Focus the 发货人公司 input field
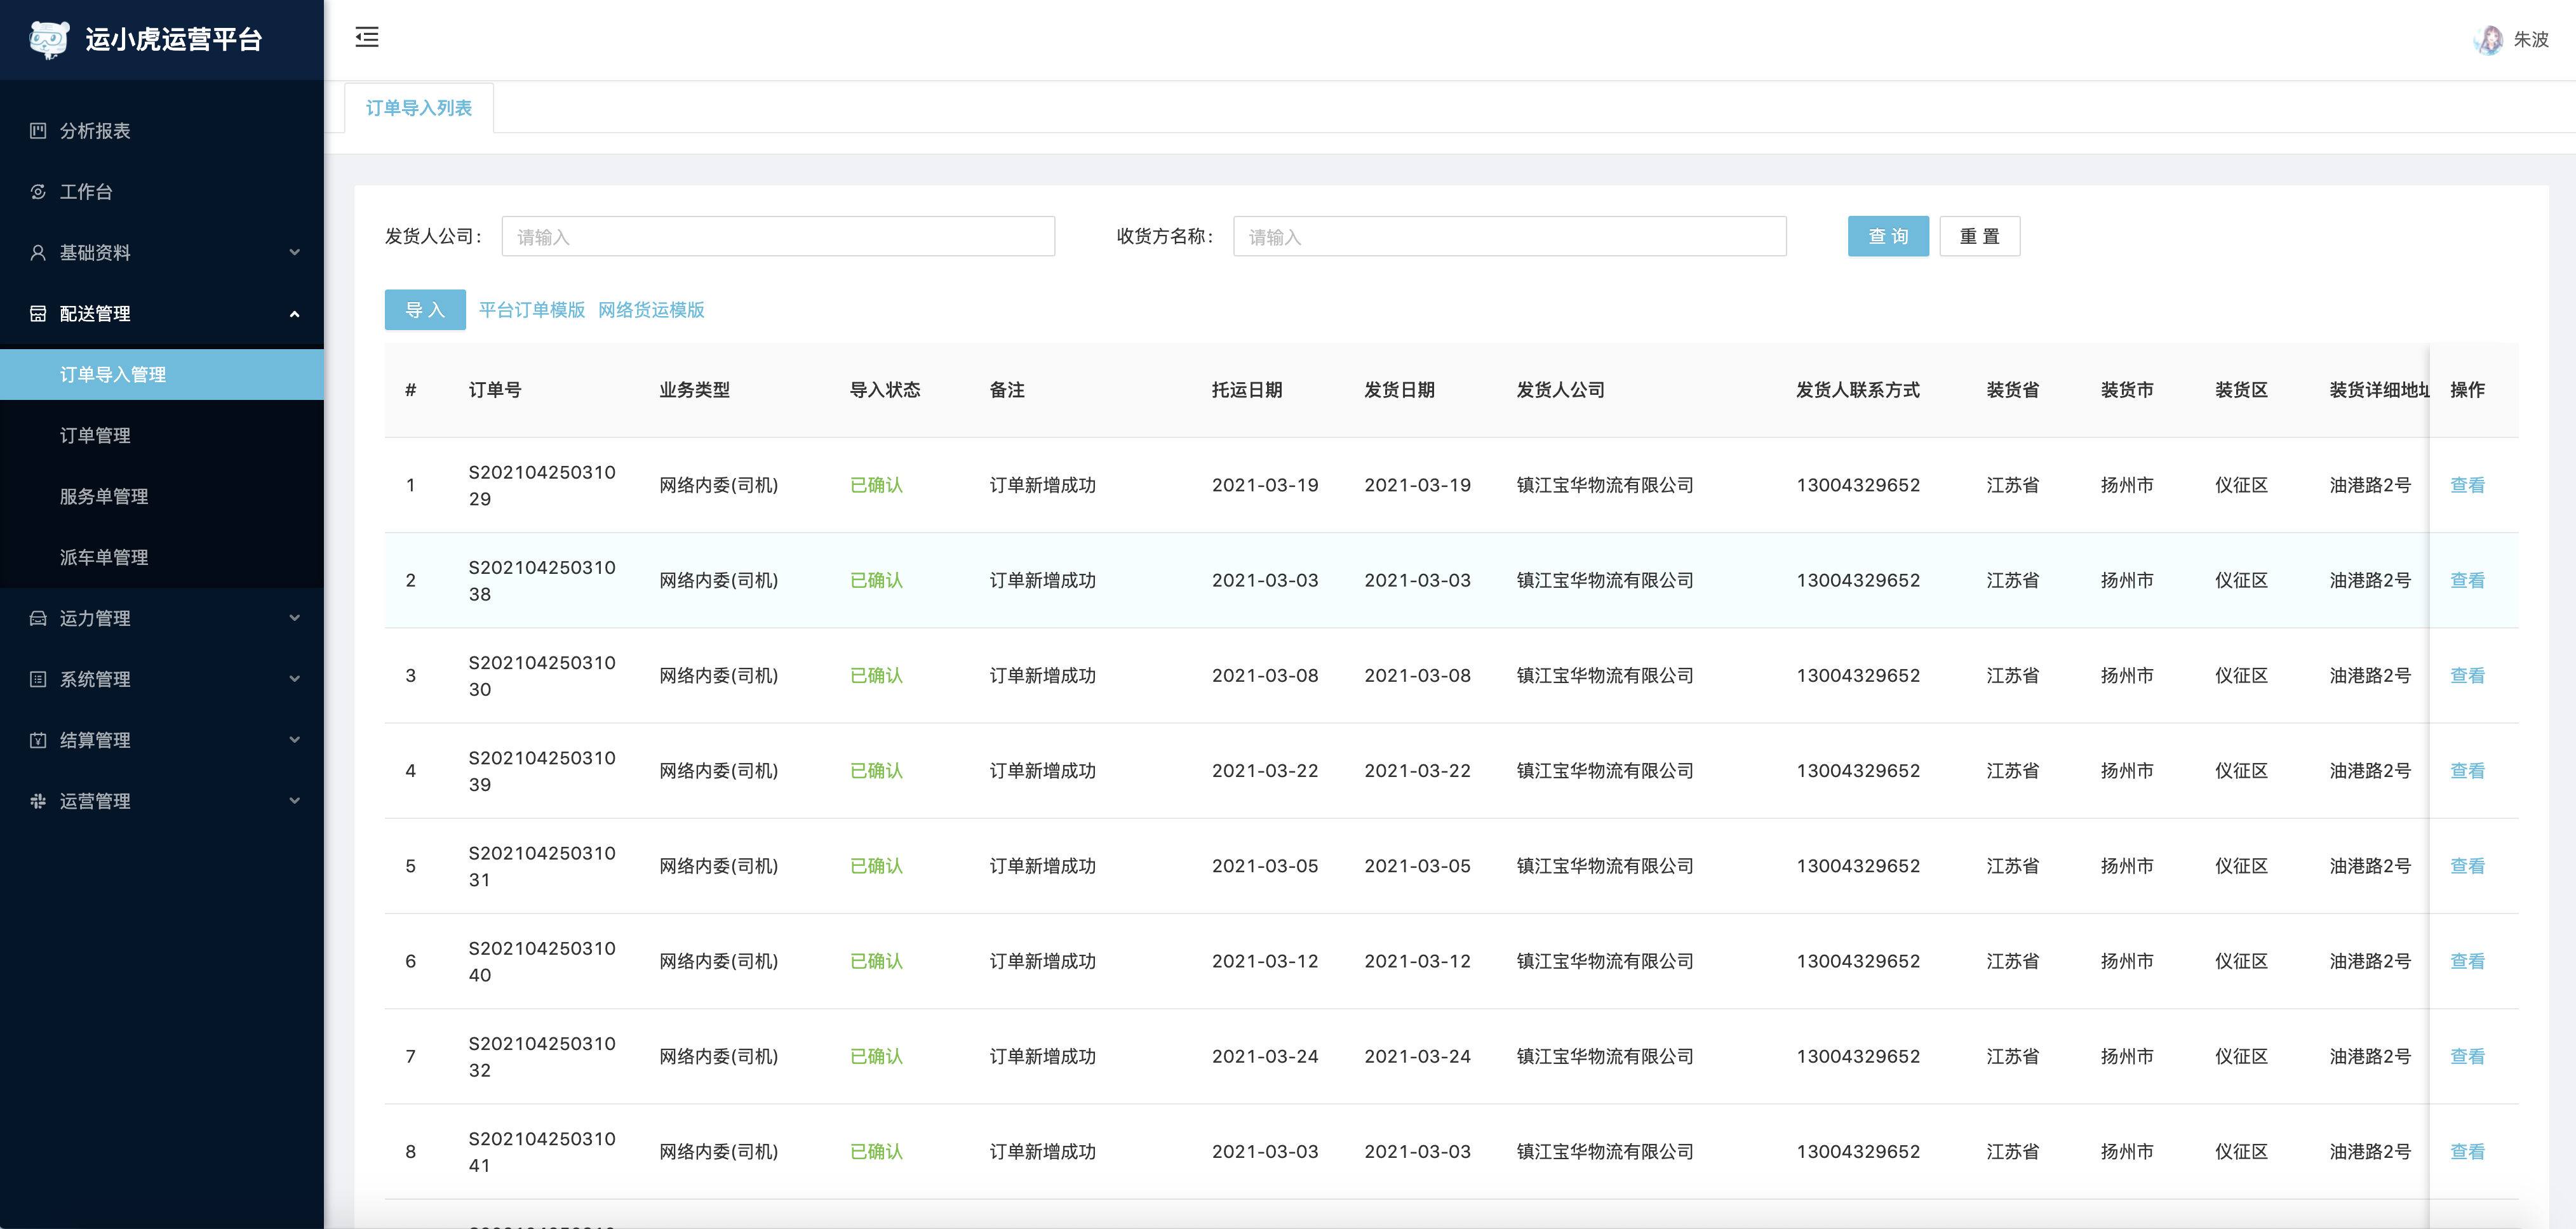The width and height of the screenshot is (2576, 1229). tap(777, 237)
